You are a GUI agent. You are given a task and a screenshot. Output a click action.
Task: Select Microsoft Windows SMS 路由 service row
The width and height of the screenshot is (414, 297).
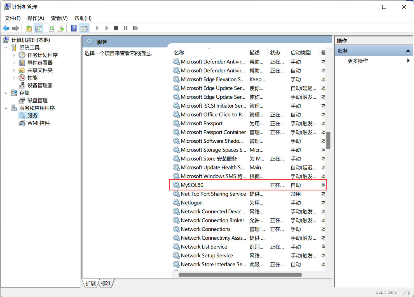(x=248, y=176)
